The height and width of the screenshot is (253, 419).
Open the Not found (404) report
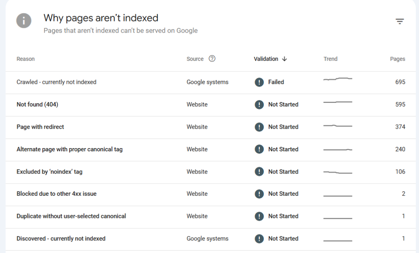click(37, 104)
